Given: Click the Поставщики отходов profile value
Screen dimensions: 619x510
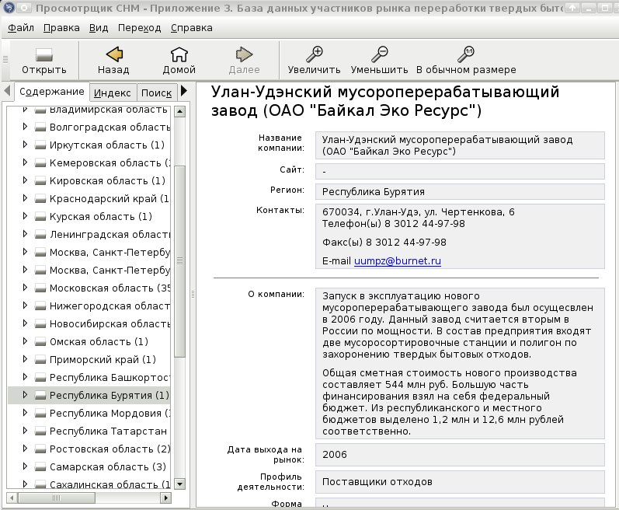Looking at the screenshot, I should pyautogui.click(x=460, y=482).
